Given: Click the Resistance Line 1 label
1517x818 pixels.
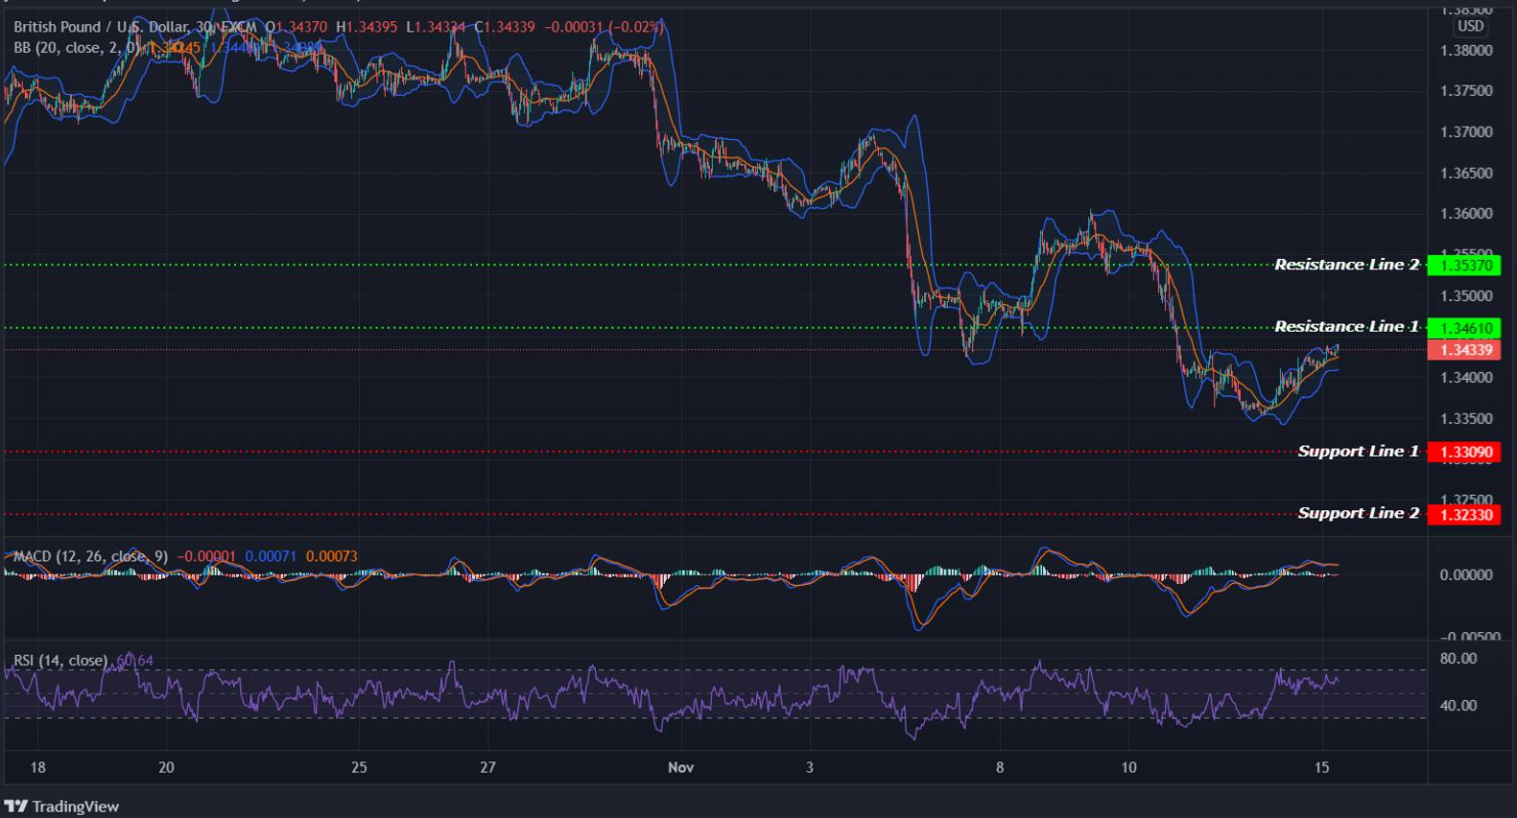Looking at the screenshot, I should [x=1346, y=327].
